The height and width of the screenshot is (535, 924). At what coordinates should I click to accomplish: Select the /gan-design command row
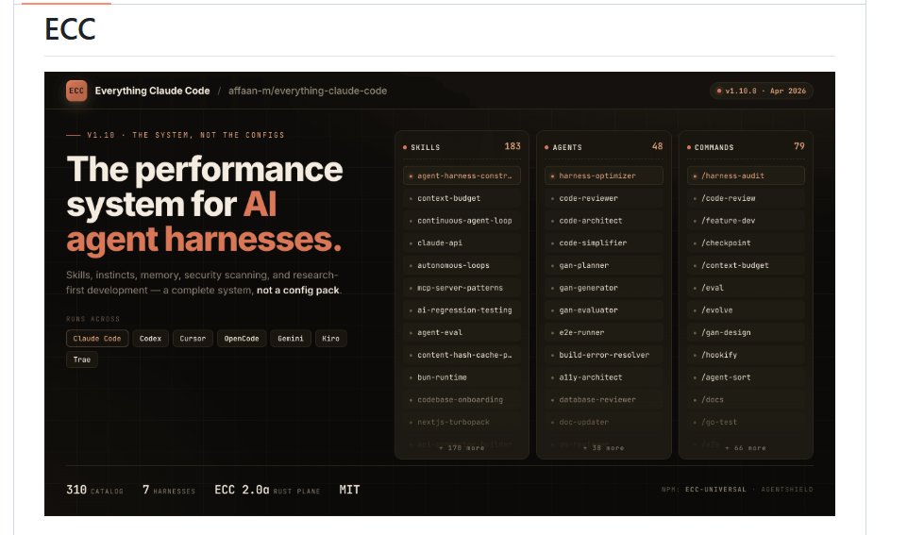pos(746,332)
